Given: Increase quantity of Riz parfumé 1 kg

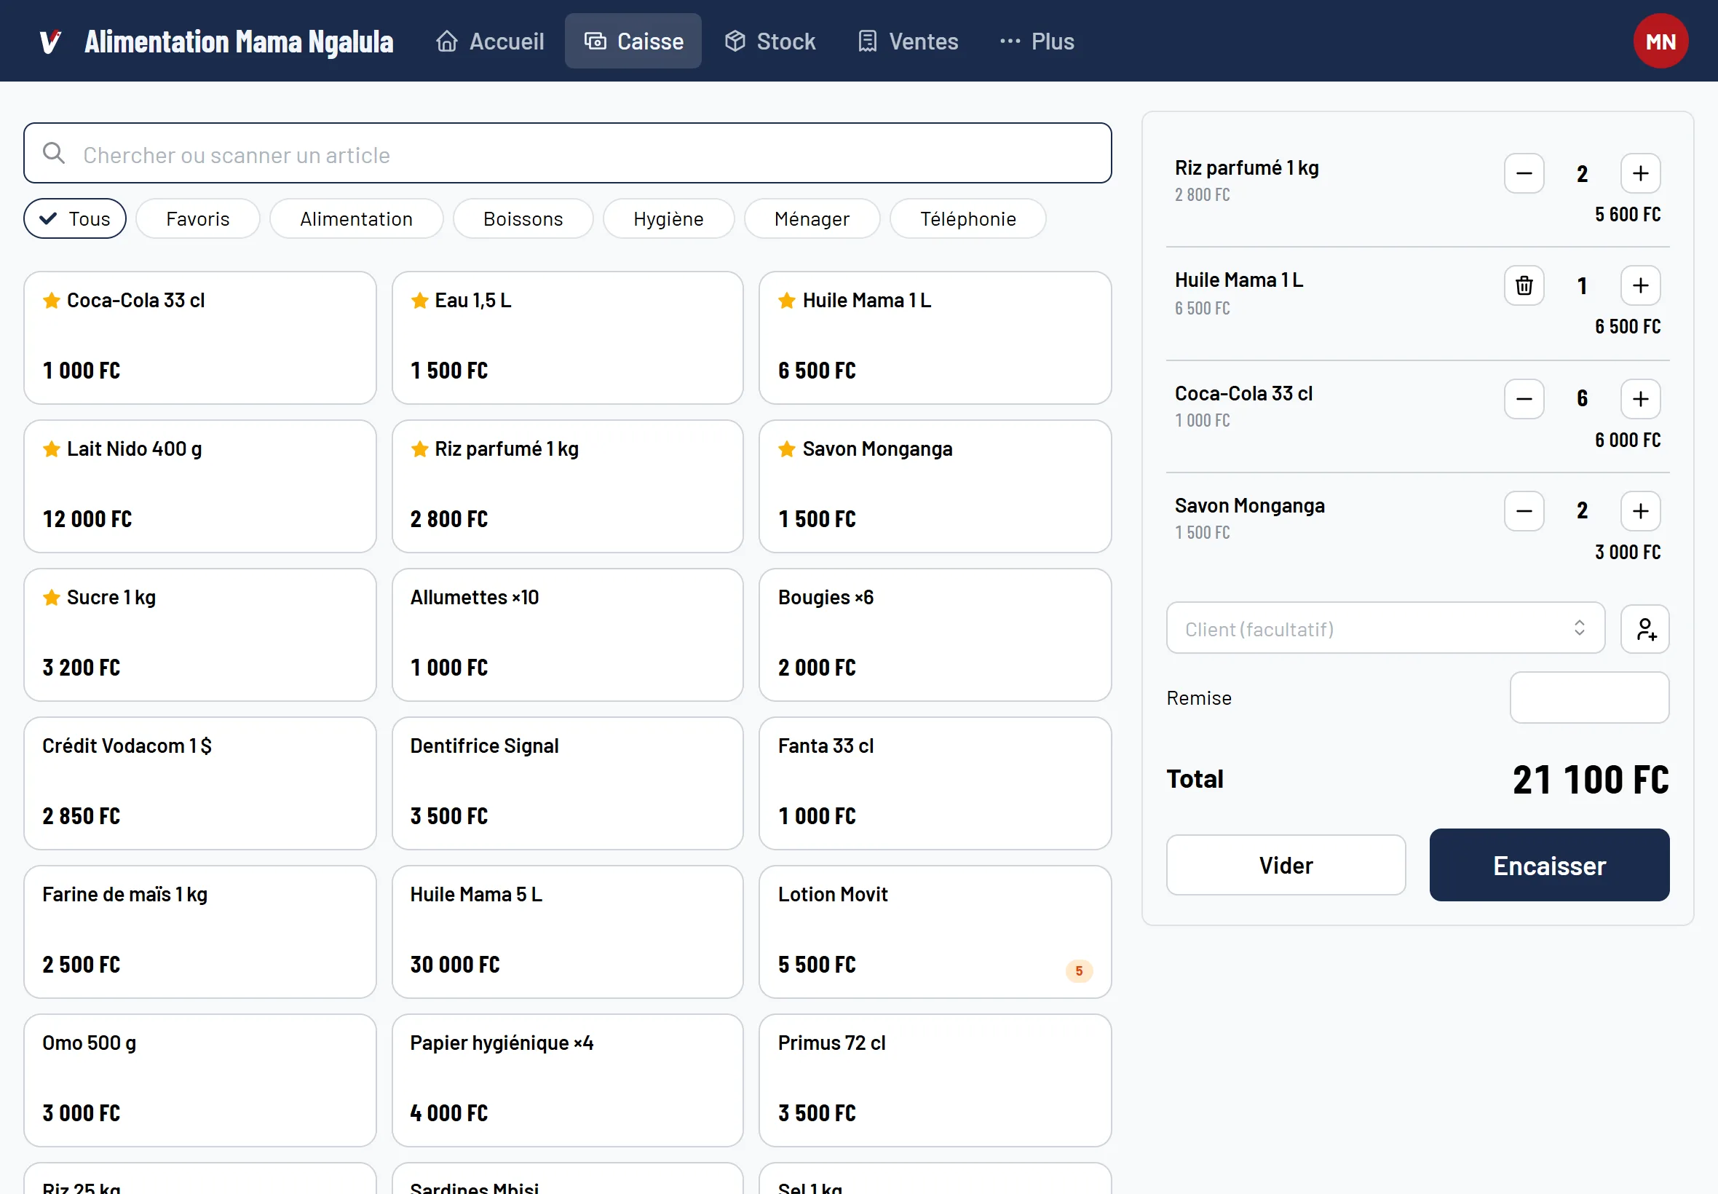Looking at the screenshot, I should pyautogui.click(x=1640, y=173).
